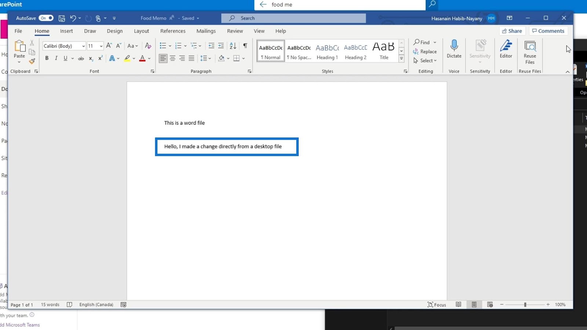Switch to the Insert tab

coord(66,31)
